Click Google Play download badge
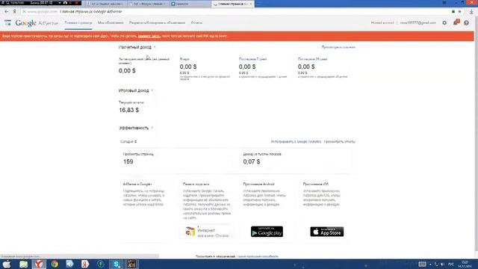Viewport: 478px width, 269px height. coord(267,232)
